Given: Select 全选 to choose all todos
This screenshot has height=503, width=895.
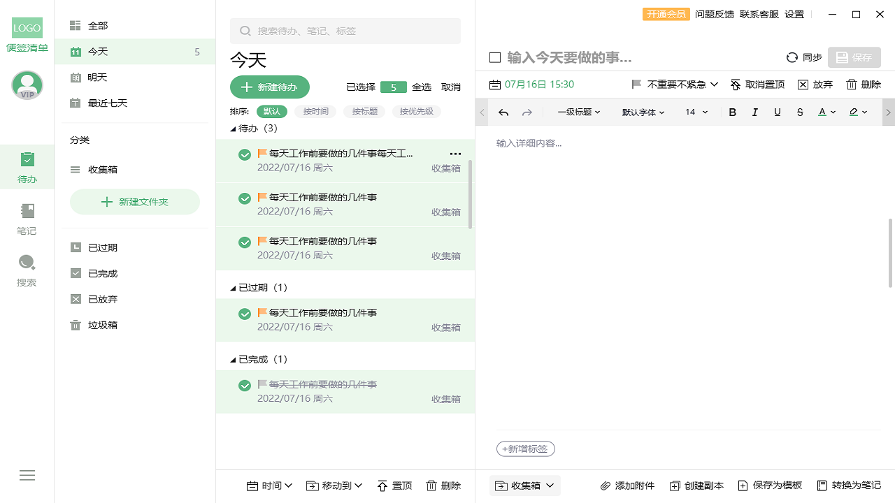Looking at the screenshot, I should (x=422, y=87).
